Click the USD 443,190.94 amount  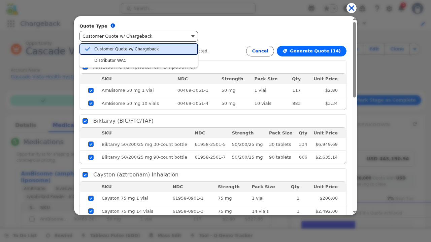[388, 159]
